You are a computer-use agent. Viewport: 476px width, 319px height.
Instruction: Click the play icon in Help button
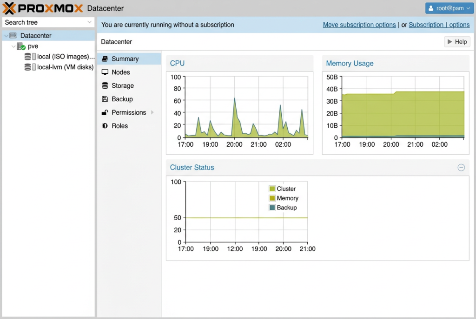(x=450, y=41)
